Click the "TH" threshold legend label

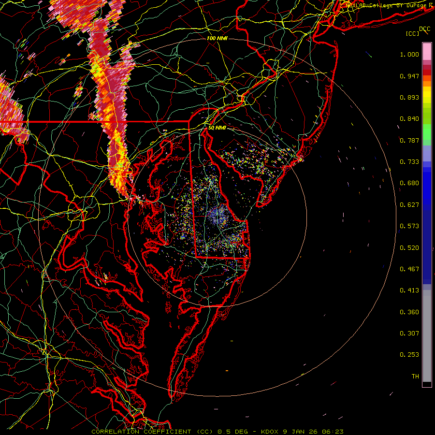tap(415, 377)
